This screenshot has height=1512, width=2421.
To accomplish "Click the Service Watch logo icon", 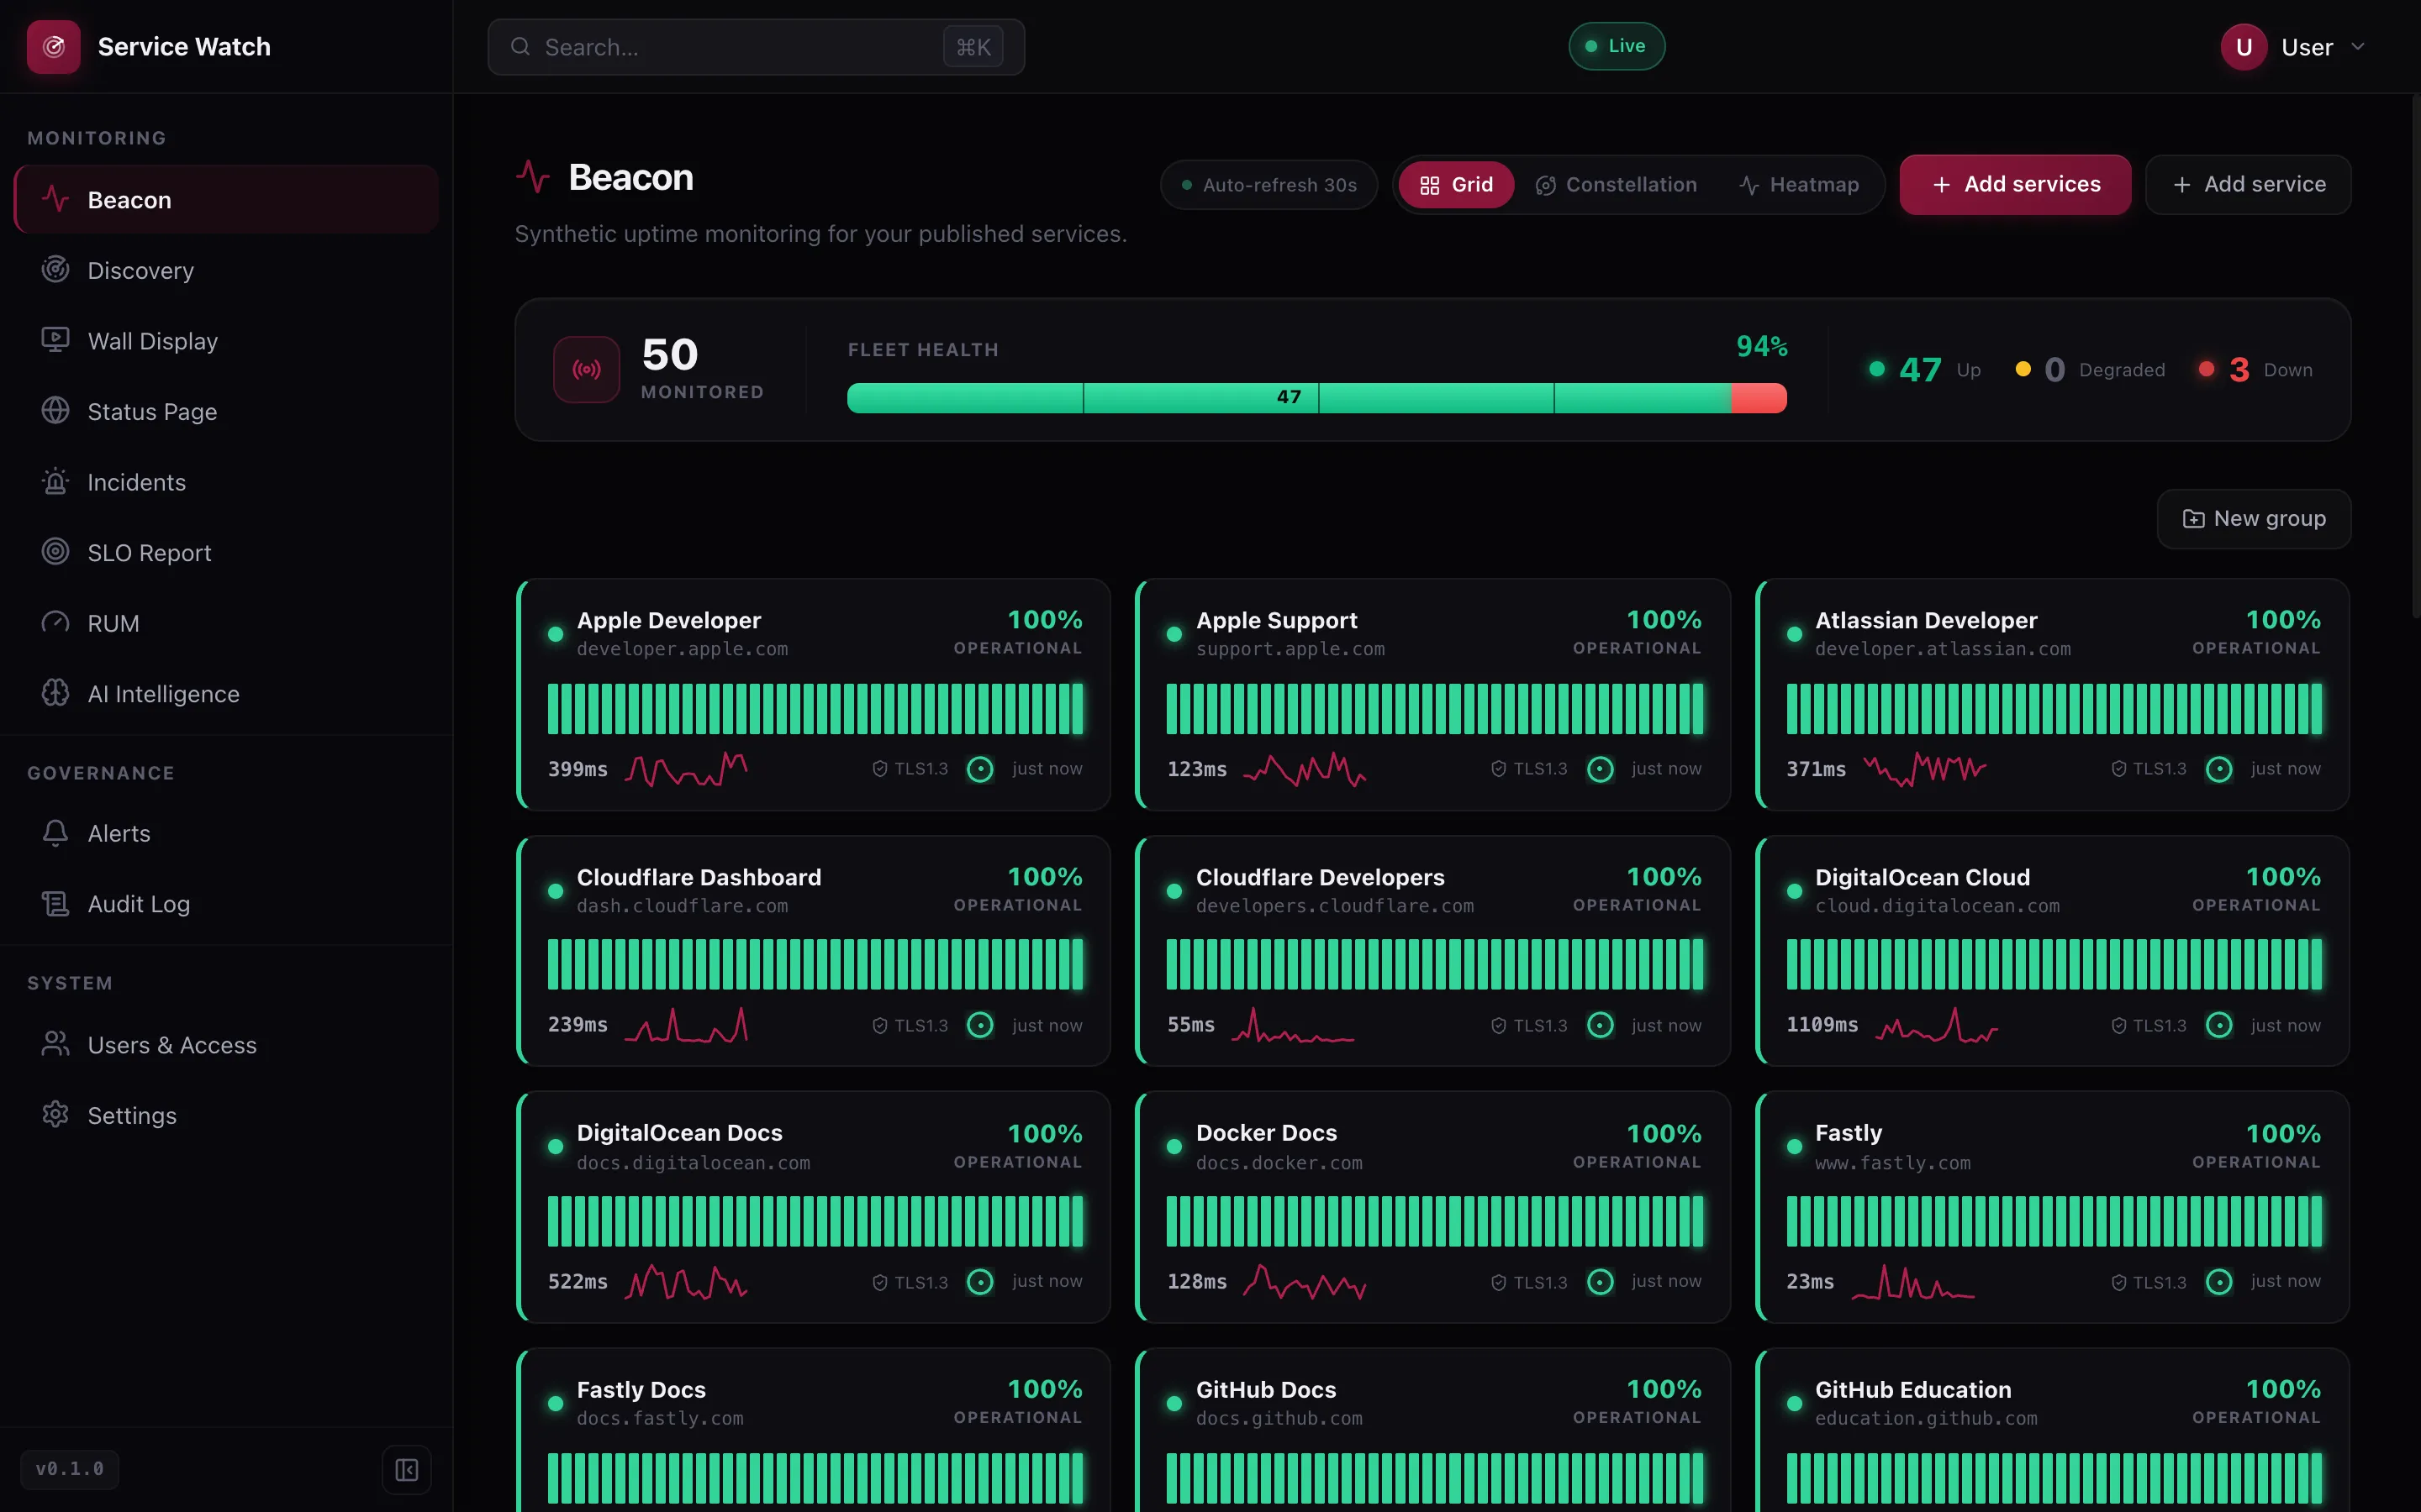I will click(53, 47).
